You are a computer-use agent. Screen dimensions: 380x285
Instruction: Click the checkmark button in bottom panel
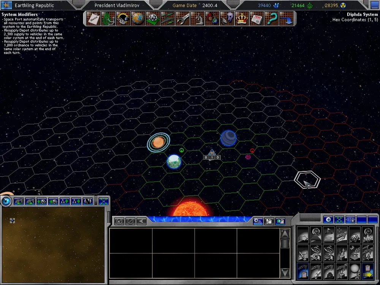click(119, 221)
